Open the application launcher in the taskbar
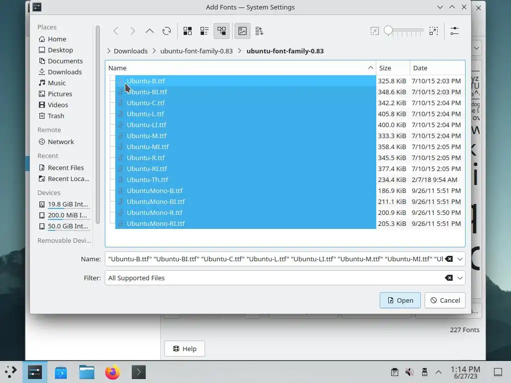Screen dimensions: 511x383 [11, 372]
